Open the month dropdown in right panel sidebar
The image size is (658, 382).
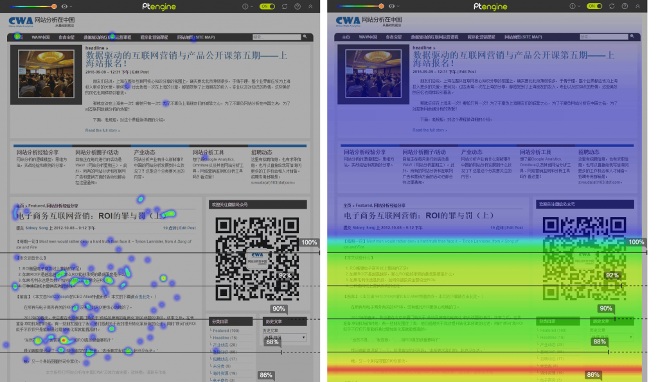[612, 337]
